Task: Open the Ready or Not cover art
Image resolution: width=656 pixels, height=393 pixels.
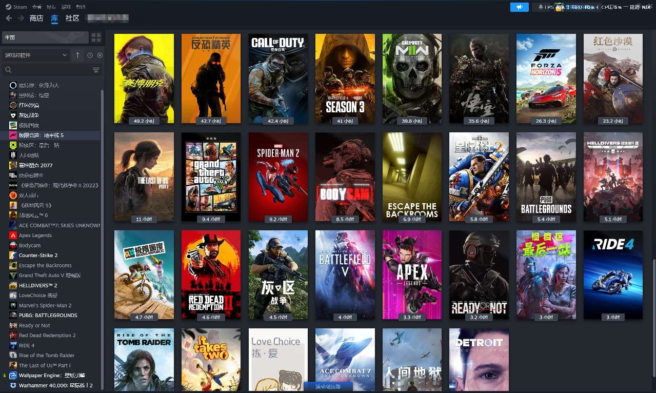Action: click(x=479, y=275)
